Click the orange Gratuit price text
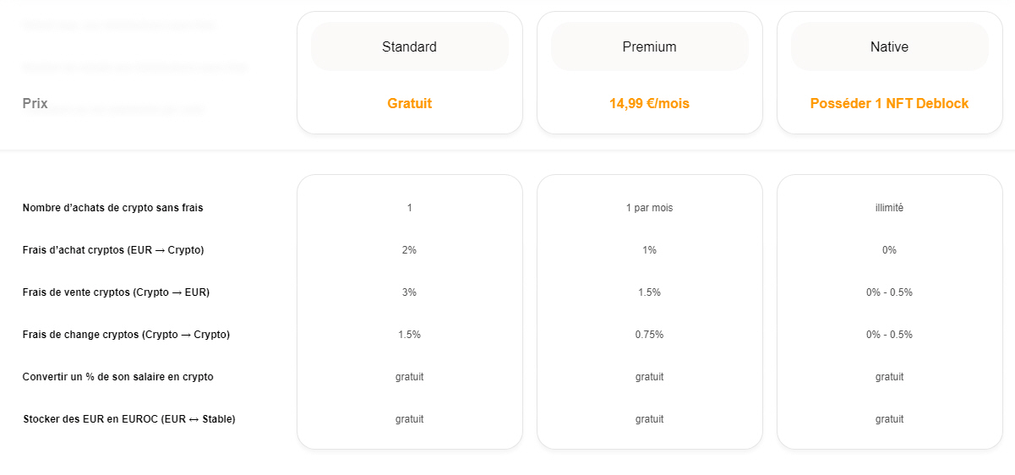This screenshot has height=475, width=1015. click(409, 103)
